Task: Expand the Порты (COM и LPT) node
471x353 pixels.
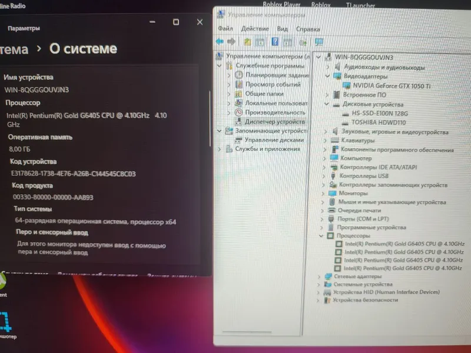Action: 322,219
